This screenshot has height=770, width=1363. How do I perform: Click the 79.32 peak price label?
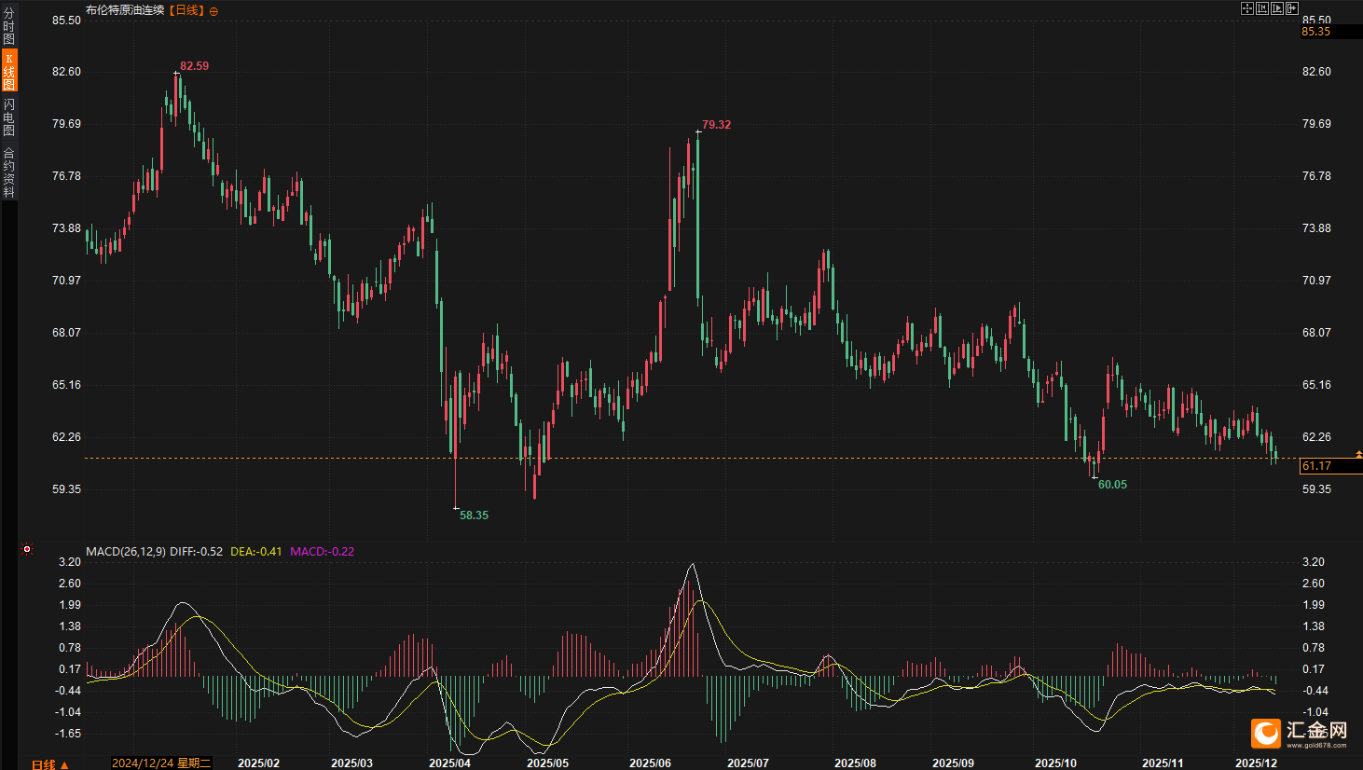[x=716, y=125]
